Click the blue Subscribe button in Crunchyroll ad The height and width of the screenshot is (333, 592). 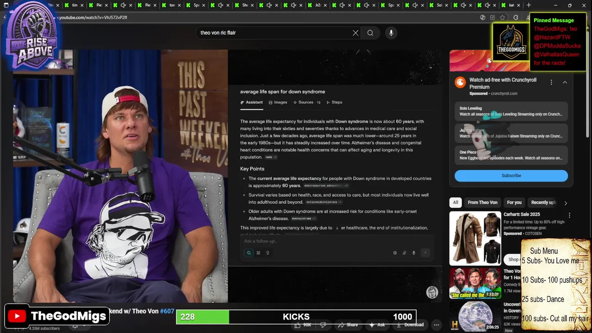pos(511,176)
